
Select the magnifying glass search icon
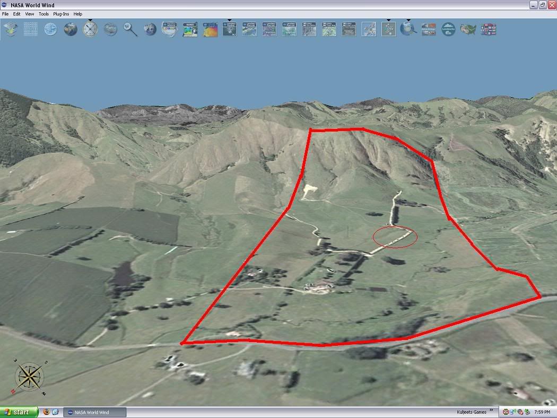(130, 29)
